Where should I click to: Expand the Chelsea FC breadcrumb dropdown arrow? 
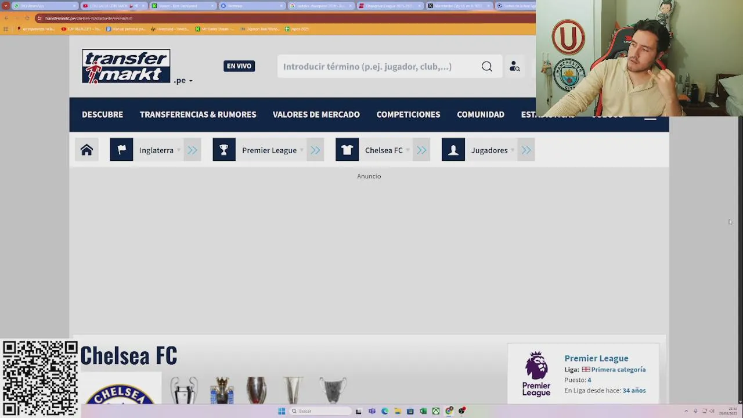[x=408, y=150]
